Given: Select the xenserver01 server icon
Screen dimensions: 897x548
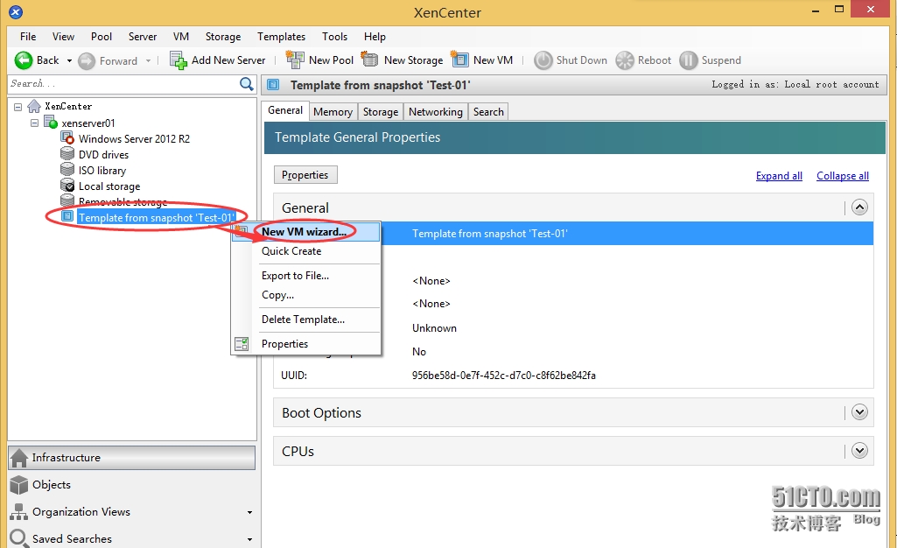Looking at the screenshot, I should (51, 123).
